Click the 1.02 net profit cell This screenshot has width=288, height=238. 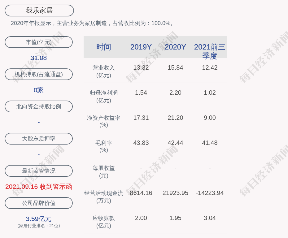pos(210,93)
